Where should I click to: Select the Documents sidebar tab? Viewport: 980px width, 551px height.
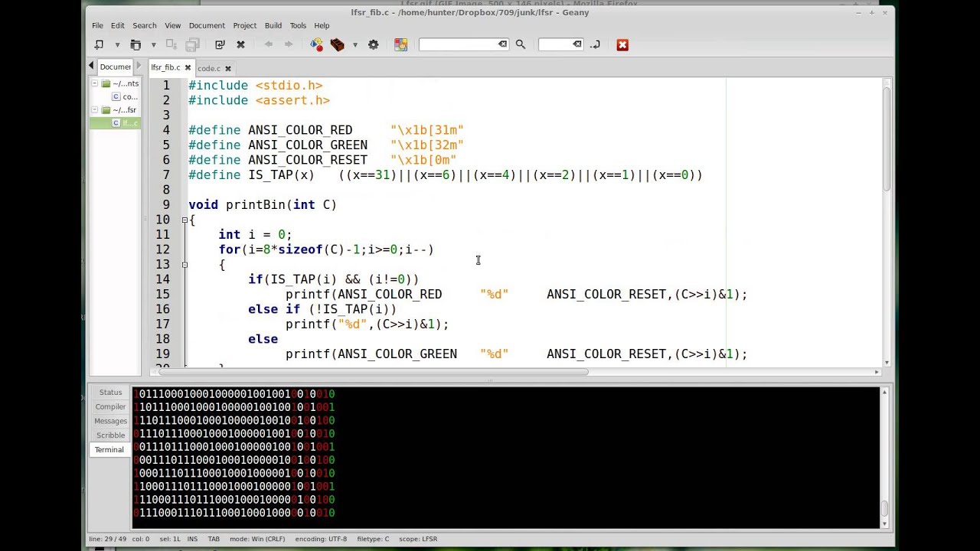115,67
